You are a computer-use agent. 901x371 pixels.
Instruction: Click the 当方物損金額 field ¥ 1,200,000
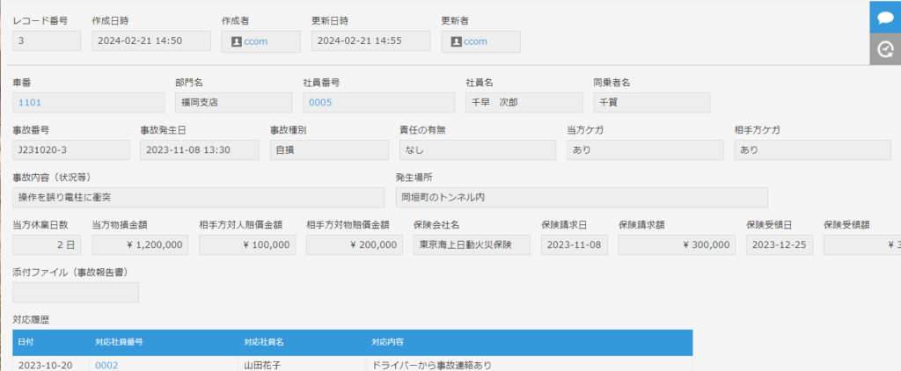140,244
